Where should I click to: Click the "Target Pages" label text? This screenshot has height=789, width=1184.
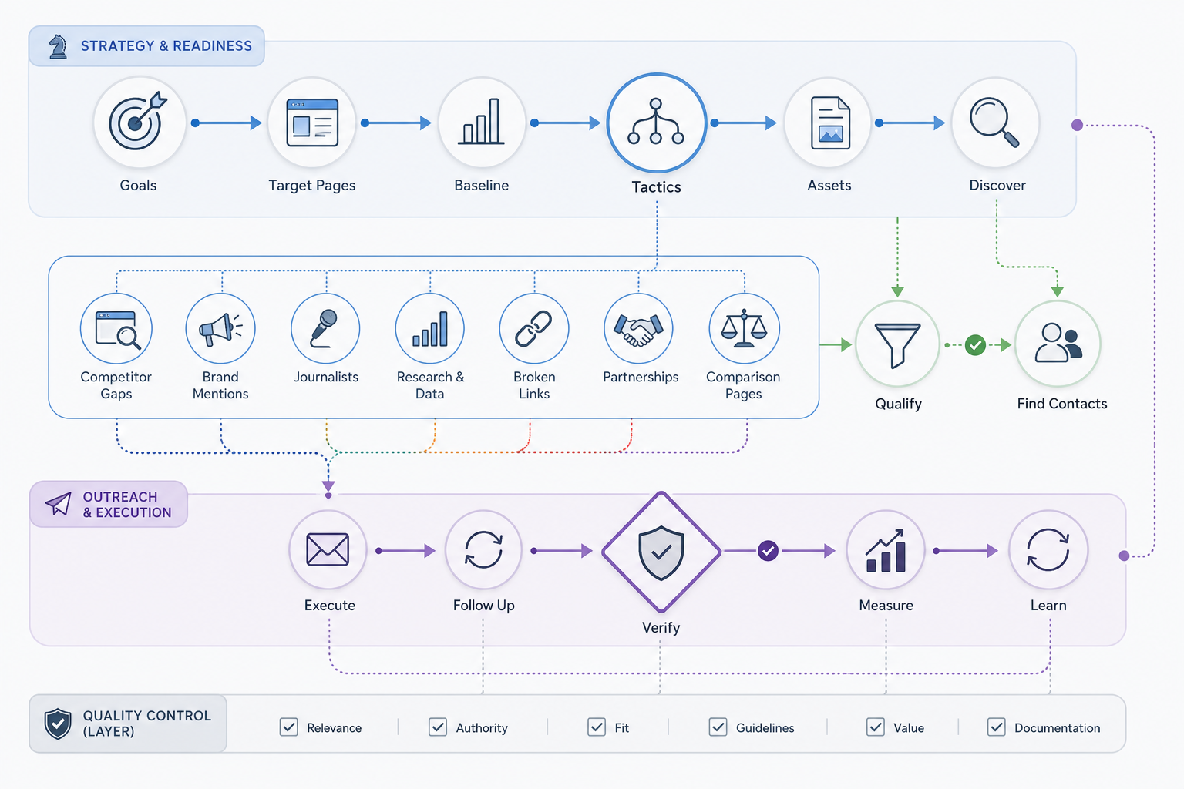pyautogui.click(x=312, y=186)
